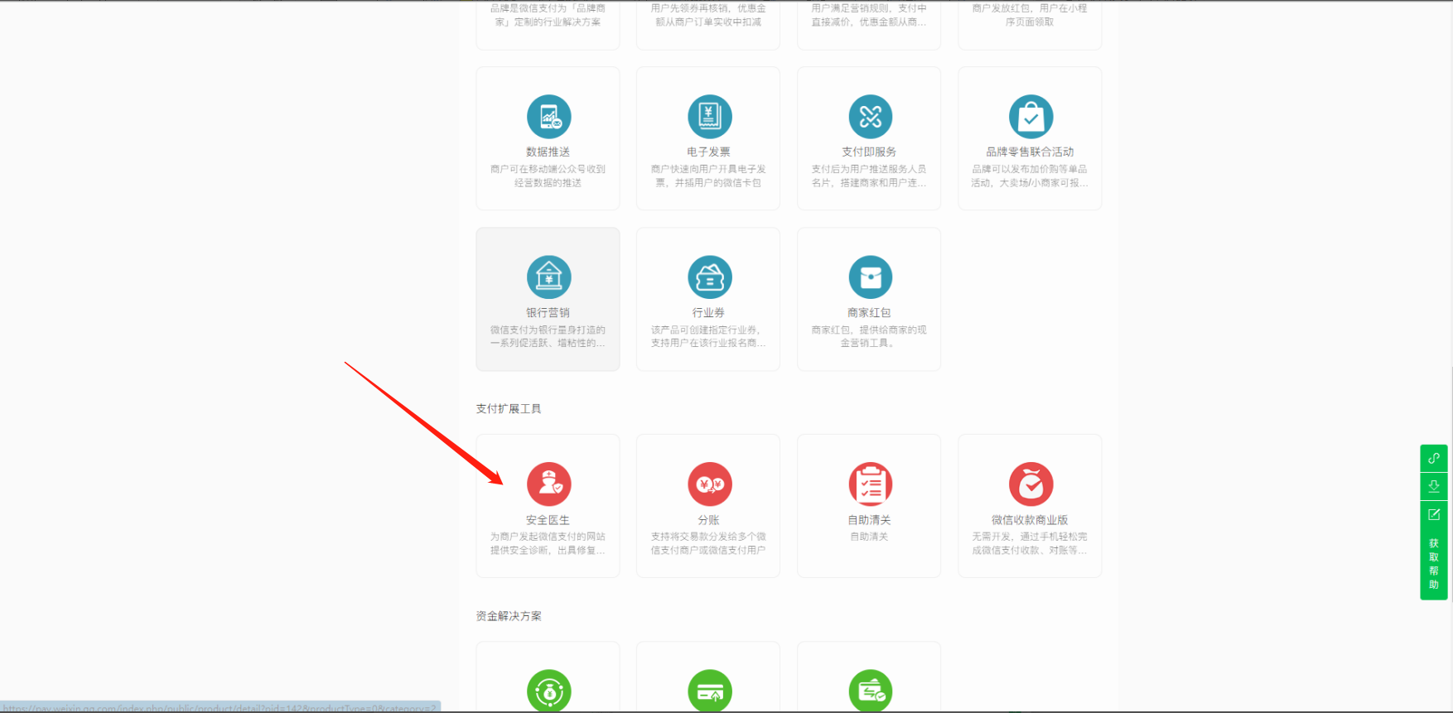This screenshot has height=713, width=1453.
Task: Click the 分账 profit sharing icon
Action: [x=709, y=484]
